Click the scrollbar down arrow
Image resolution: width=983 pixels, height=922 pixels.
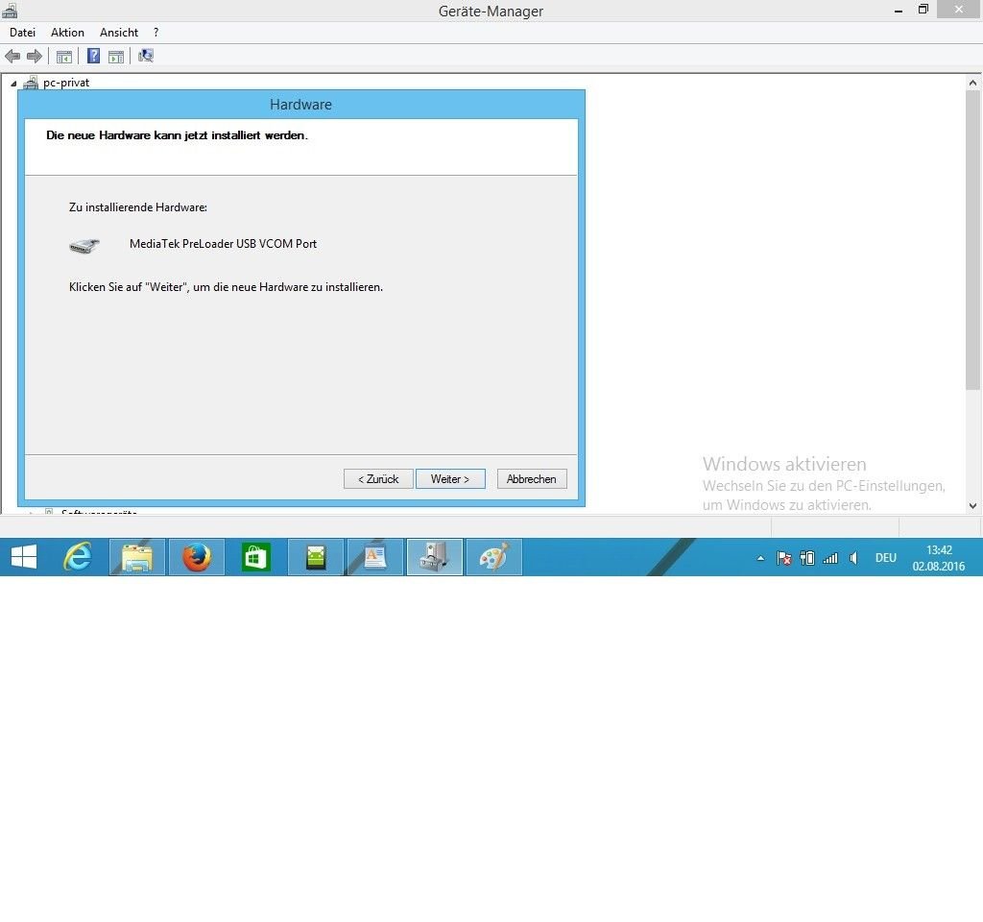[x=973, y=505]
